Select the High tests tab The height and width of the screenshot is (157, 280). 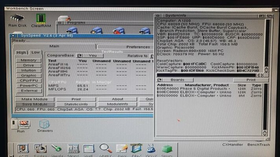[x=22, y=52]
